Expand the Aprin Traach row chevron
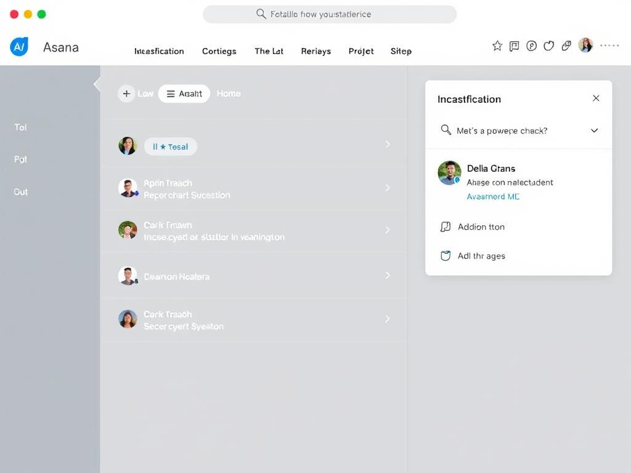The image size is (631, 473). [387, 188]
